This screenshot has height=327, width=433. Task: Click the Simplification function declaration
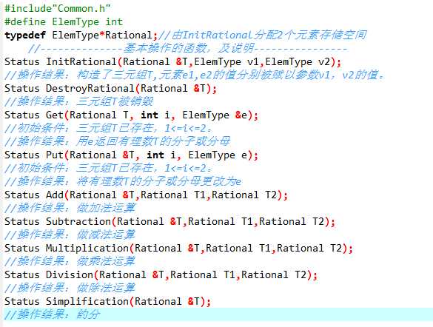(108, 301)
